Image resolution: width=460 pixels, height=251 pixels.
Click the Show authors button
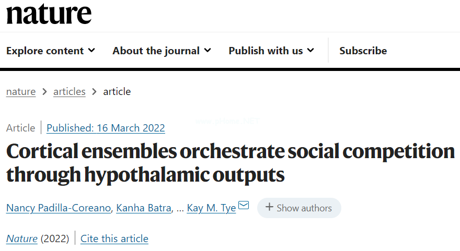click(299, 208)
